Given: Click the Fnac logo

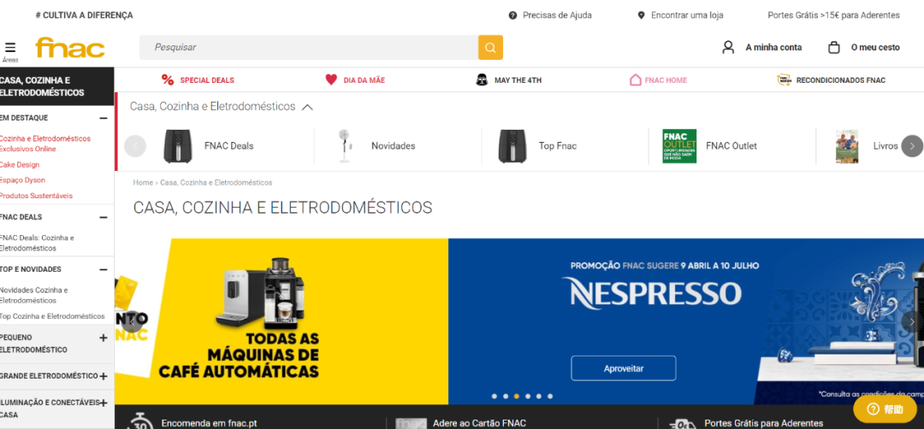Looking at the screenshot, I should pos(70,48).
